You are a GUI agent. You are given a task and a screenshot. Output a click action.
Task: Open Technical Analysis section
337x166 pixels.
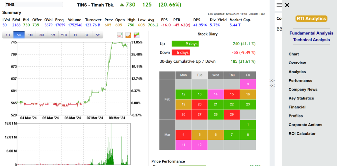click(x=311, y=40)
